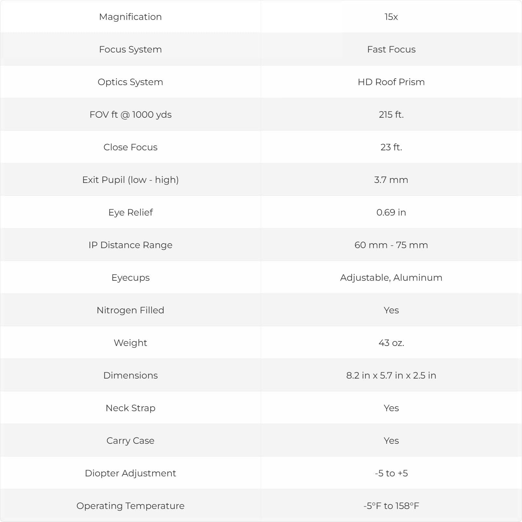Viewport: 522px width, 522px height.
Task: Select the 15x magnification value
Action: pyautogui.click(x=391, y=17)
